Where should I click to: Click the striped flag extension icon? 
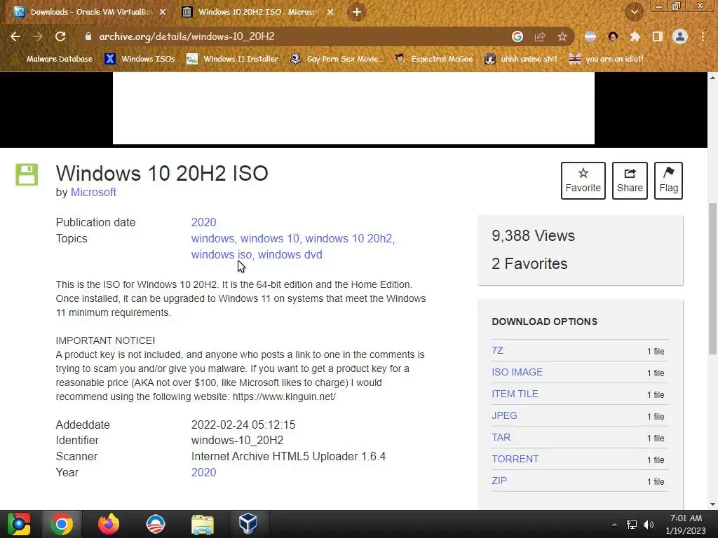(x=590, y=36)
